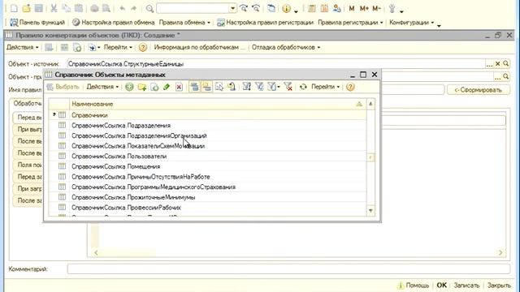This screenshot has width=520, height=292.
Task: Click the list scrollbar down arrow
Action: pos(370,211)
